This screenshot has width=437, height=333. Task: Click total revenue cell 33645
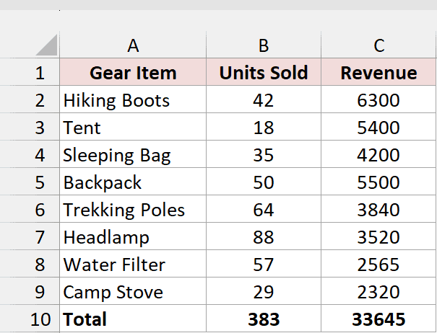378,319
